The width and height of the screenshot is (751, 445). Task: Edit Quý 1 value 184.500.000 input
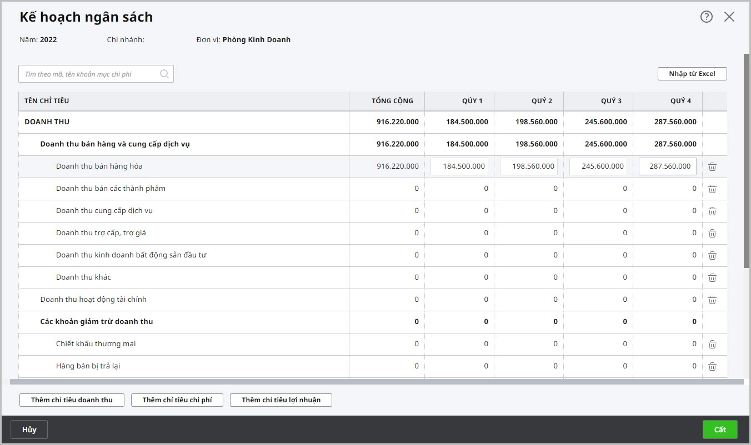click(459, 166)
